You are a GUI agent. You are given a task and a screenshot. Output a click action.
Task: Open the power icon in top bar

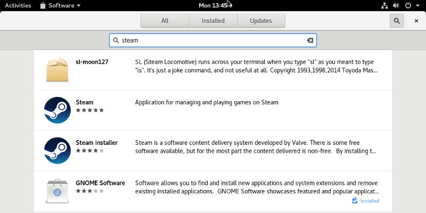pyautogui.click(x=408, y=5)
